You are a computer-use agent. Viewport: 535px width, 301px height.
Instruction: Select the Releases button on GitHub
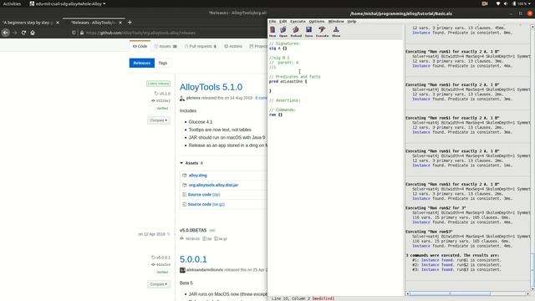(x=142, y=64)
